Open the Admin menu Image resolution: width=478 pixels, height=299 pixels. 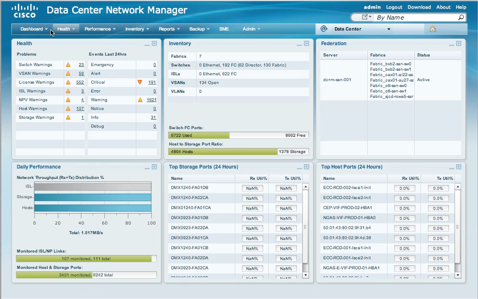pos(252,29)
